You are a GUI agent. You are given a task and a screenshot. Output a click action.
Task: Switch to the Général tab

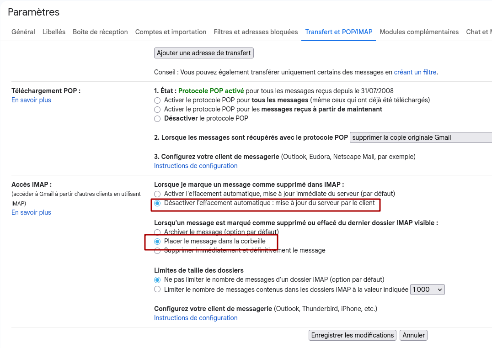[23, 32]
